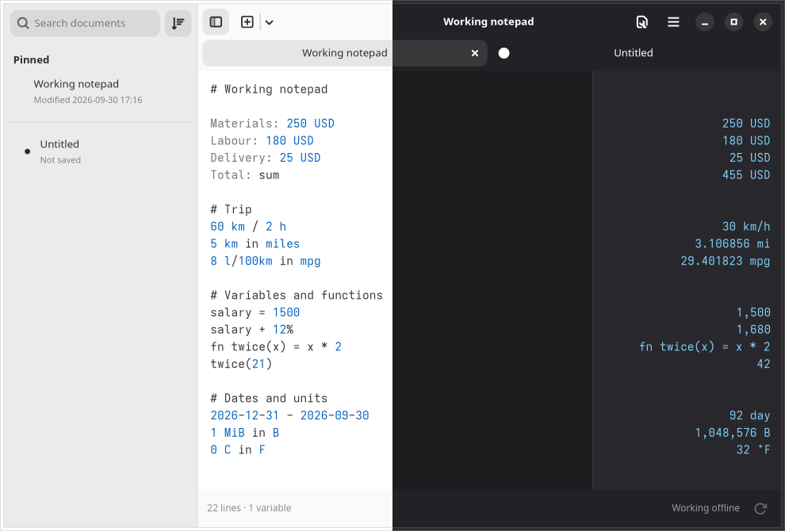The image size is (785, 531).
Task: Click the 455 USD total result
Action: 746,175
